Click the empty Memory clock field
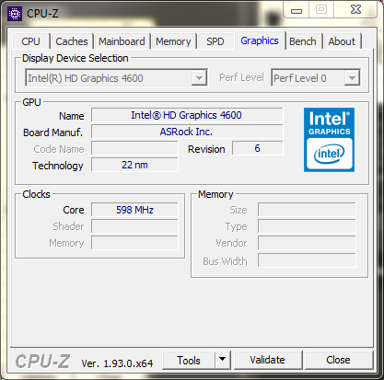Image resolution: width=384 pixels, height=380 pixels. (134, 243)
